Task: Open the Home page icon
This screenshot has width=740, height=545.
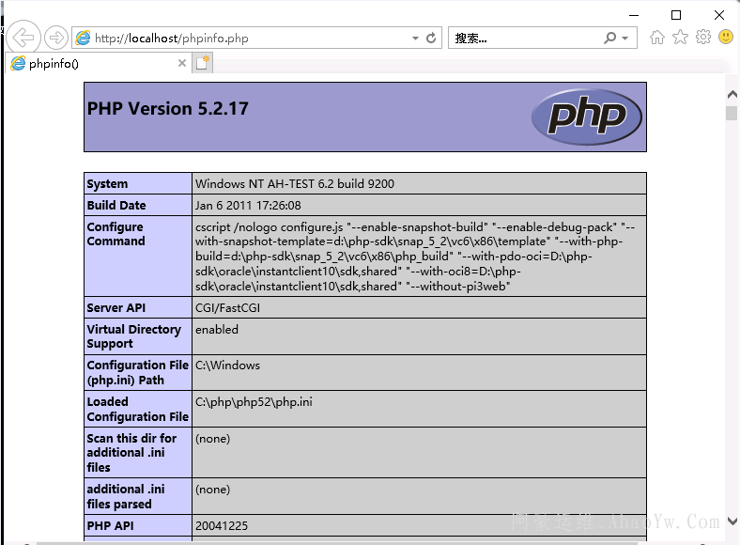Action: coord(657,38)
